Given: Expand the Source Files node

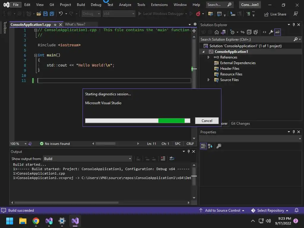Looking at the screenshot, I should 208,80.
